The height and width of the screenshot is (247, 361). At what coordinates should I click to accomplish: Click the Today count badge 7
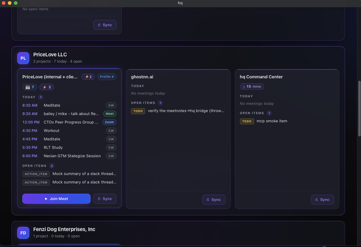40,97
